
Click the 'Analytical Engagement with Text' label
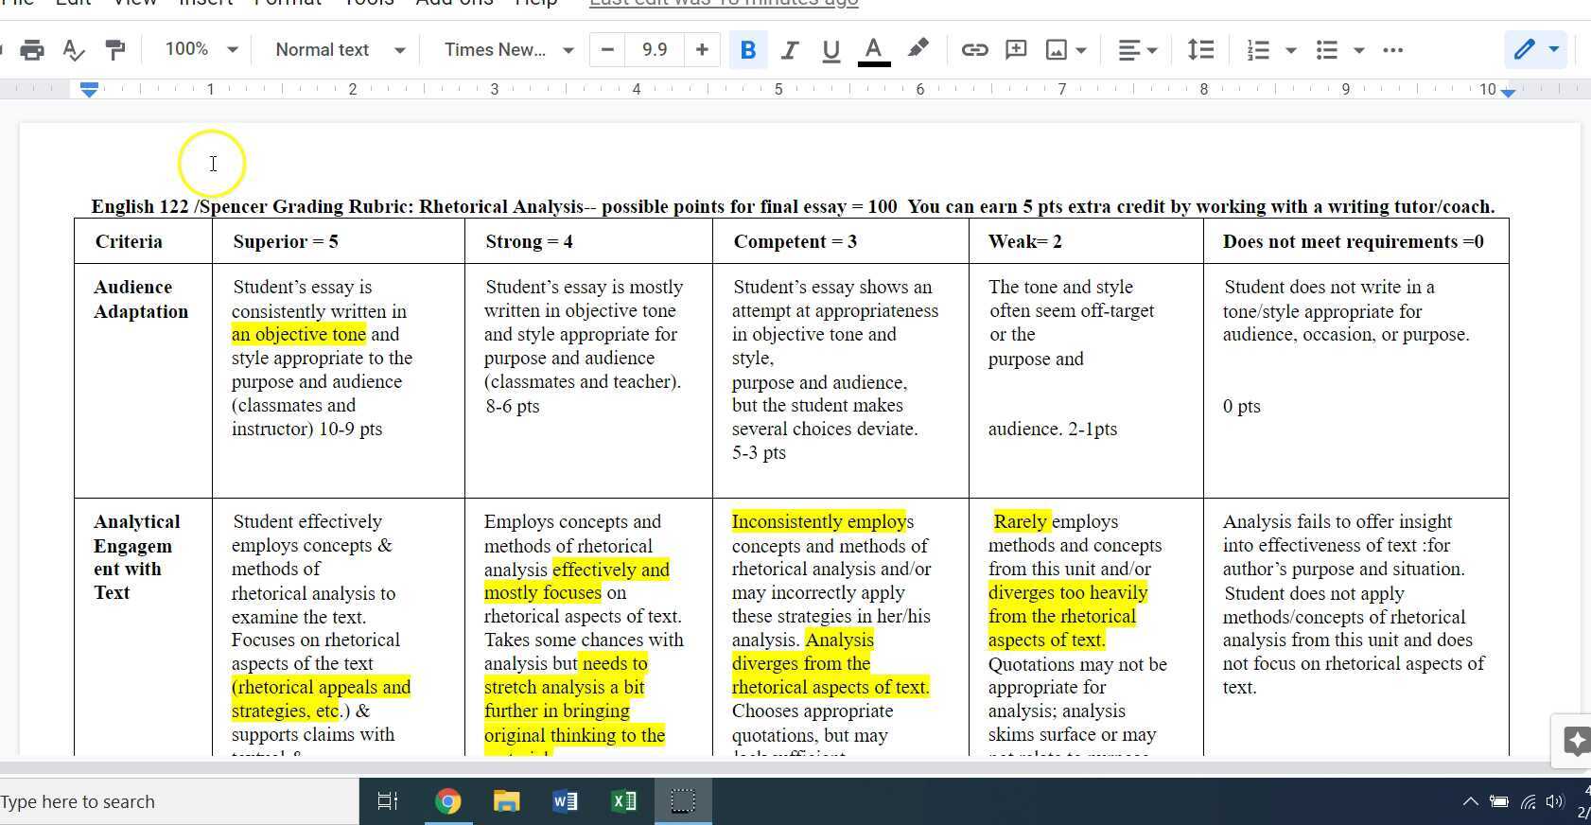click(x=137, y=557)
